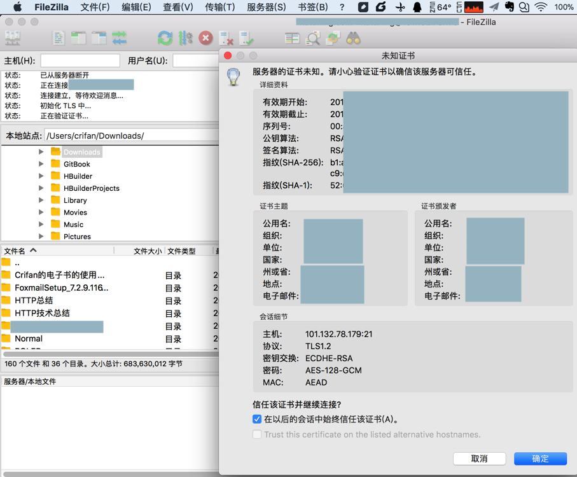Image resolution: width=577 pixels, height=477 pixels.
Task: Open the ? help menu
Action: point(342,7)
